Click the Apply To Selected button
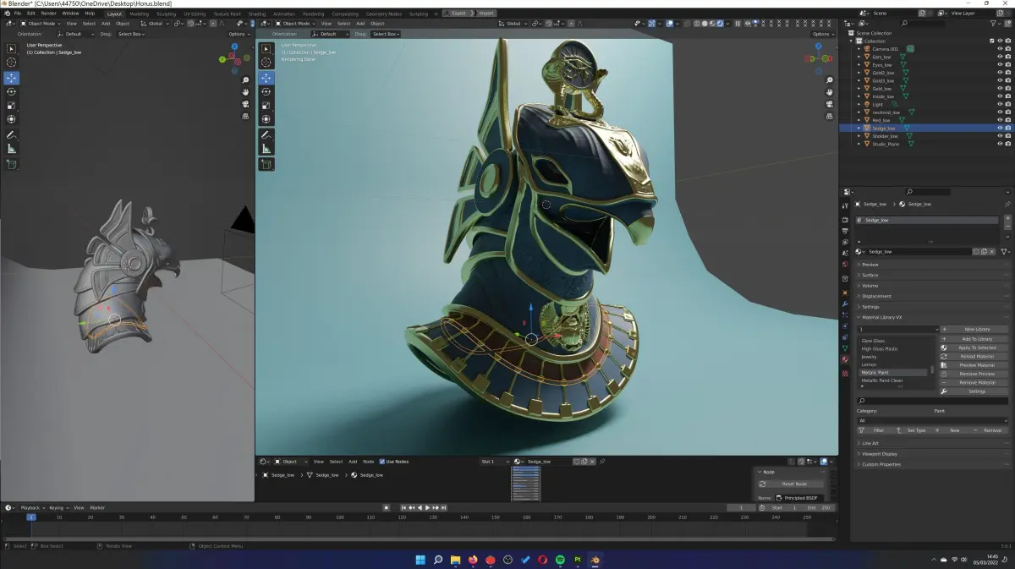The height and width of the screenshot is (569, 1015). tap(975, 347)
